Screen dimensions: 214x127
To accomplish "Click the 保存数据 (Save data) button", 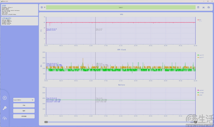I will point(24,116).
